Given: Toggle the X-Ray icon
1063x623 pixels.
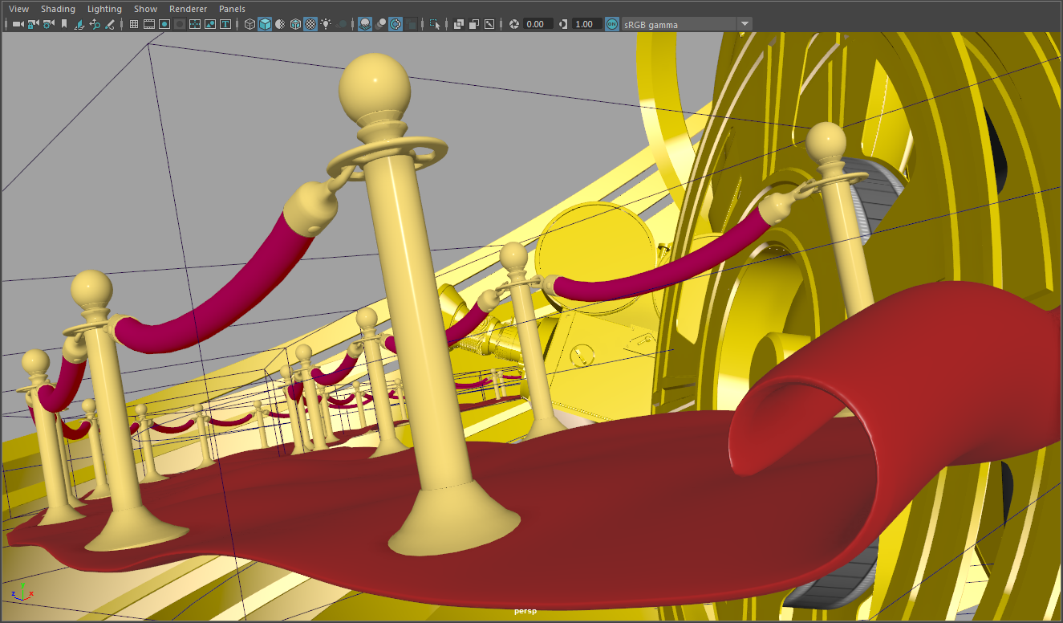Looking at the screenshot, I should [x=459, y=24].
